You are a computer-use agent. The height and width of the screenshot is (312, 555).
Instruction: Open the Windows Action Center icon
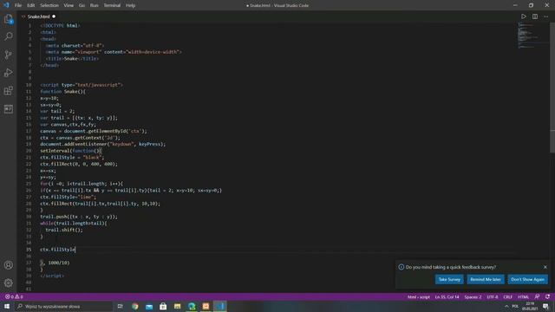pos(545,306)
